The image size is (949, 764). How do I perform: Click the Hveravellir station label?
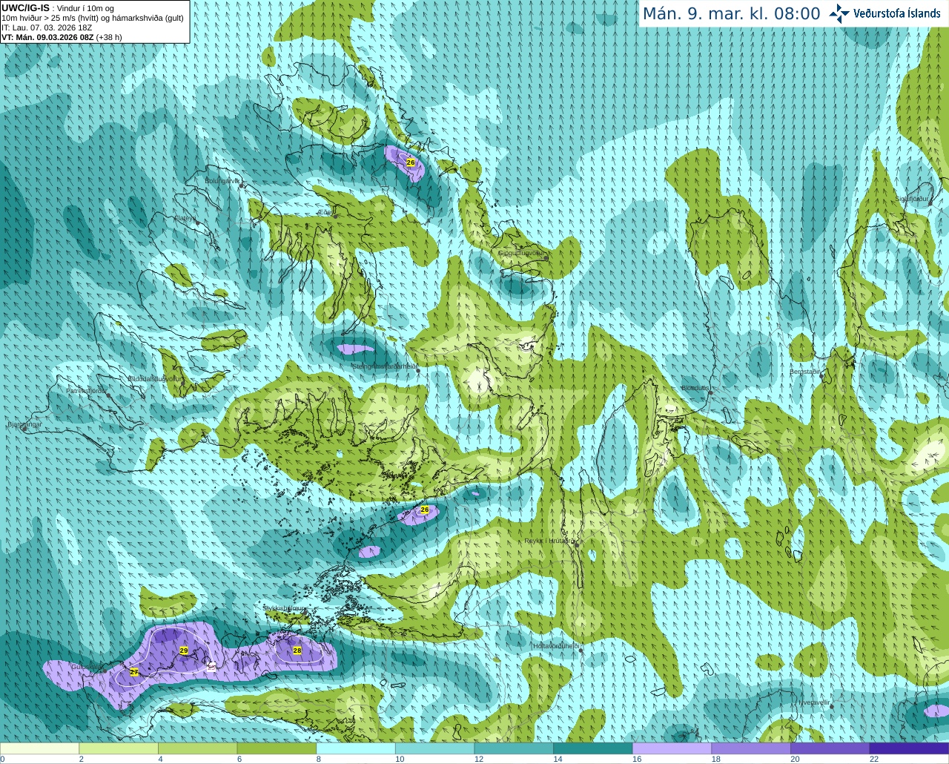tap(814, 702)
